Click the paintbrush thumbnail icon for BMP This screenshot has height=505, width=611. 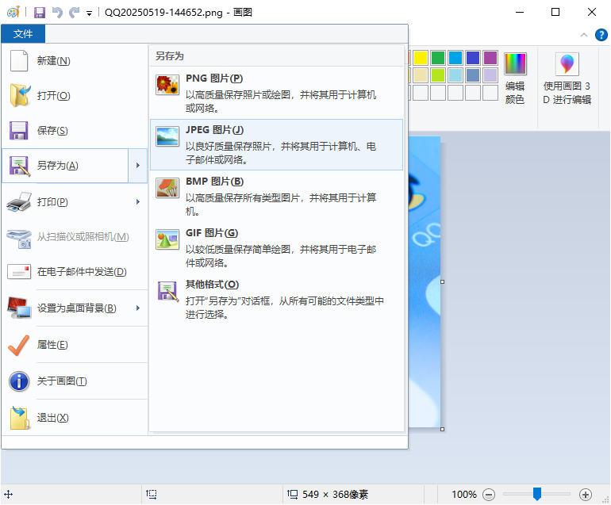(167, 188)
